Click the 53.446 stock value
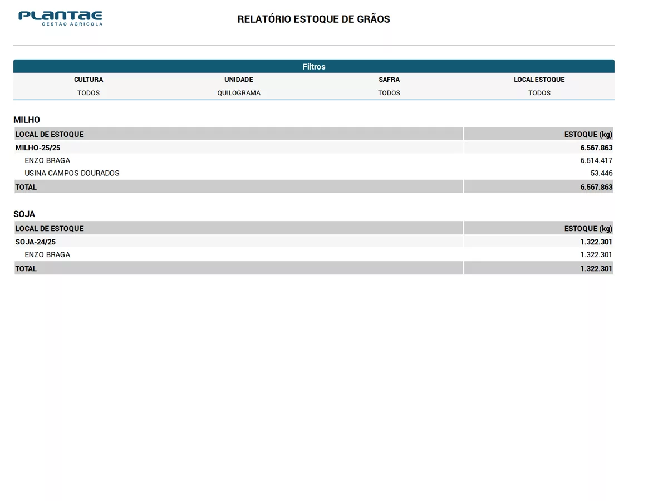This screenshot has height=501, width=668. (x=601, y=173)
